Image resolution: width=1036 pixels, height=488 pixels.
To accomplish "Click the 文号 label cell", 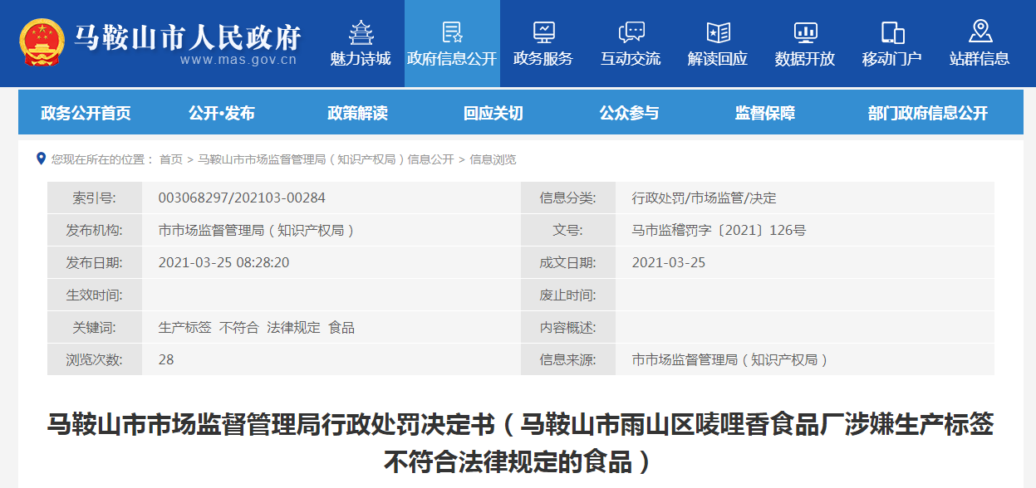I will pos(568,231).
